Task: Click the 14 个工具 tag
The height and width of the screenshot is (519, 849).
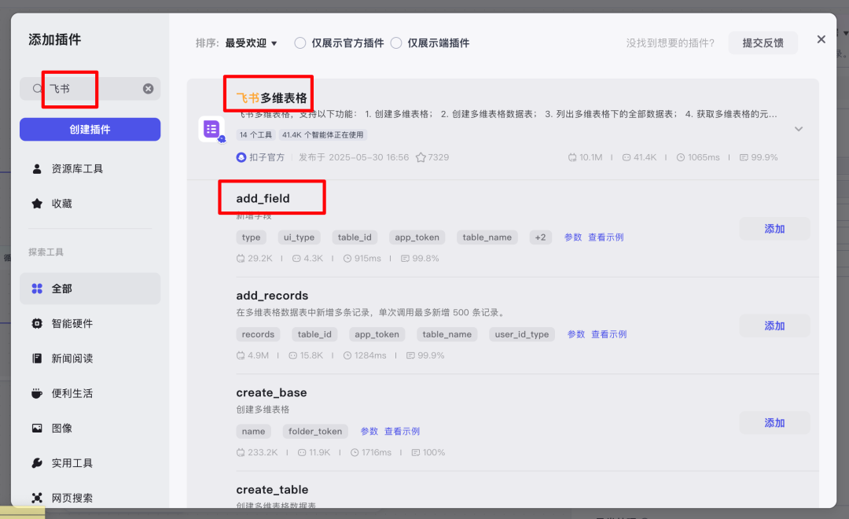Action: click(x=256, y=135)
